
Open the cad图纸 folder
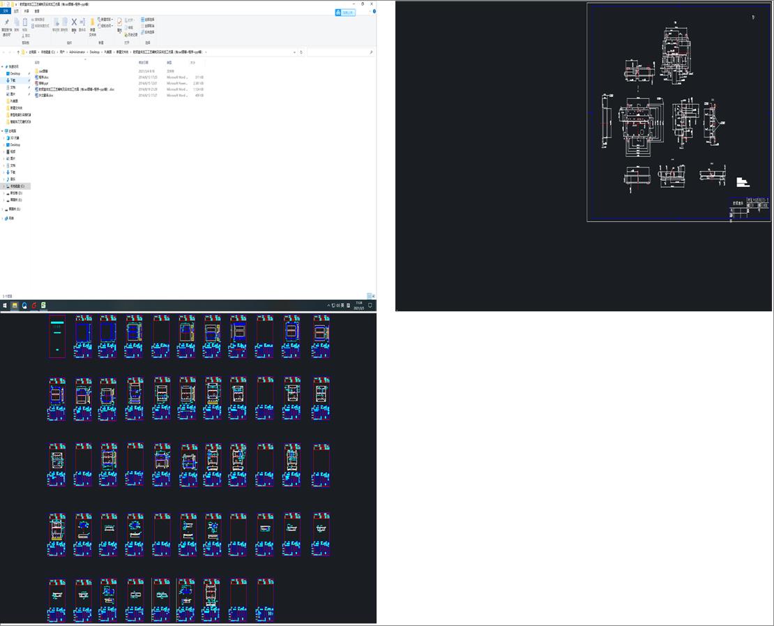click(43, 71)
